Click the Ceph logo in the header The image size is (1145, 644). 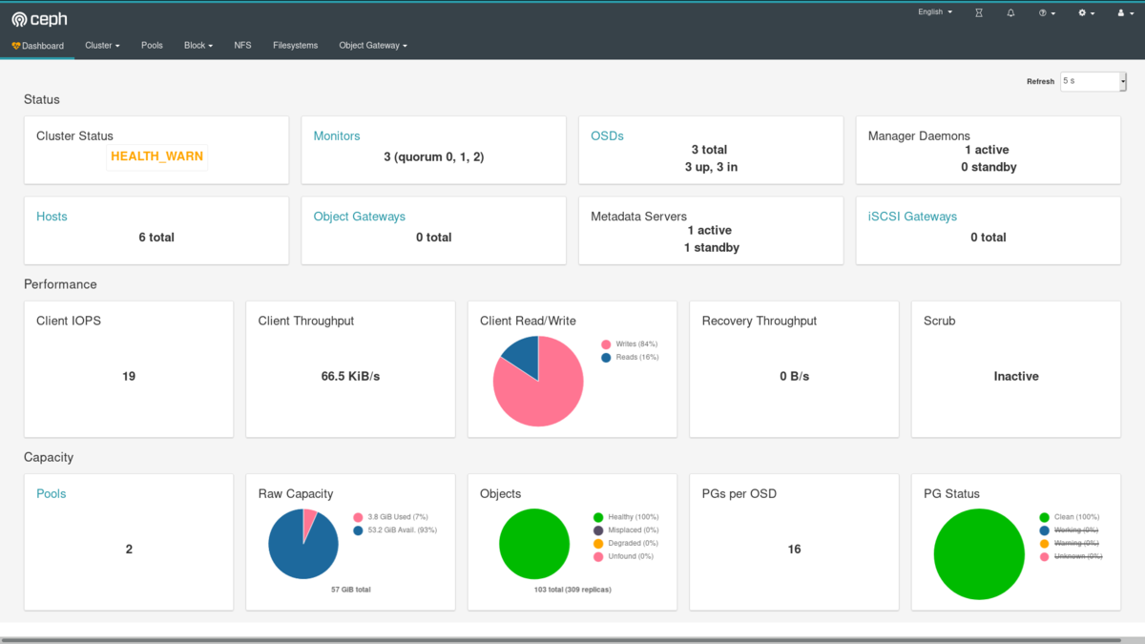click(39, 18)
